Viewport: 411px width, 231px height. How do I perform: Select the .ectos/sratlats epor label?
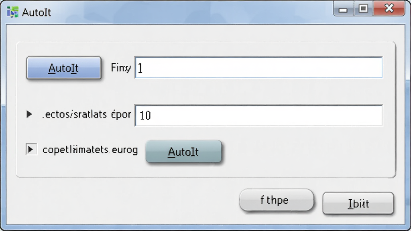(x=87, y=114)
